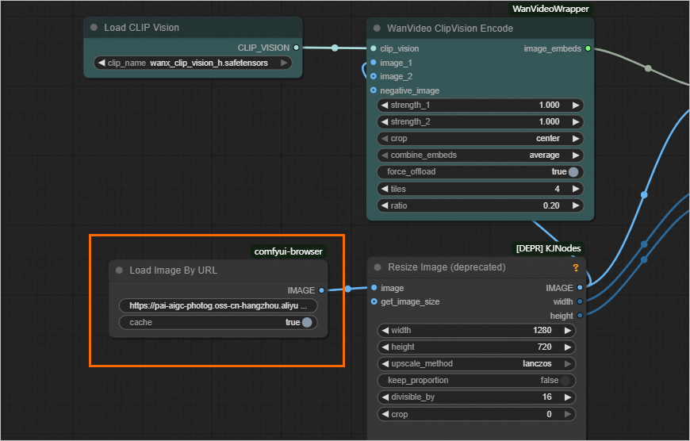Decrease width value with the left arrow
690x441 pixels.
[x=385, y=330]
